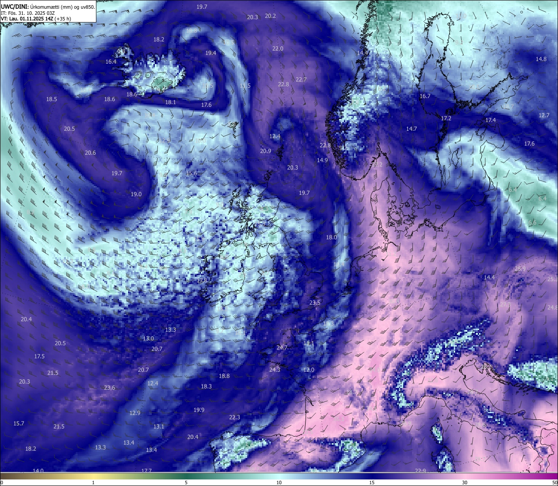Click the map value 14.8
The width and height of the screenshot is (558, 486).
tap(541, 59)
